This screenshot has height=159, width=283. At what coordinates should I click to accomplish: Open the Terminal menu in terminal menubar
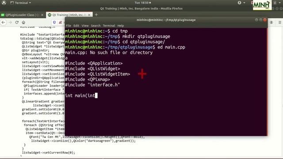tap(109, 26)
